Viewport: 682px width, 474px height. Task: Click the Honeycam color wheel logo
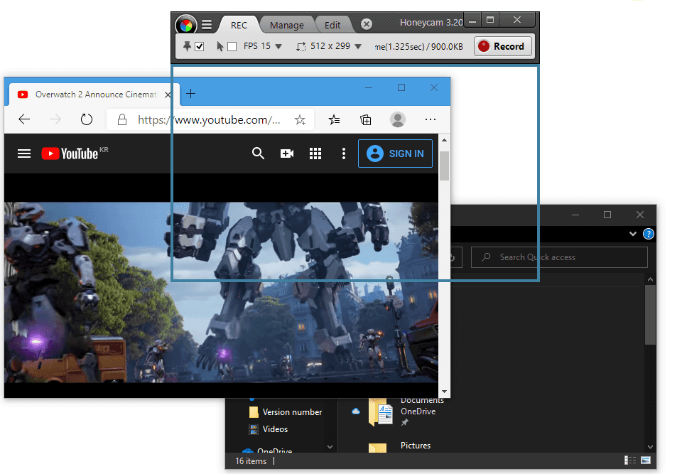[x=186, y=25]
